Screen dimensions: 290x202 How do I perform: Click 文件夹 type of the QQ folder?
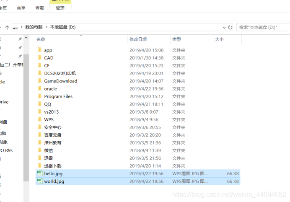click(x=179, y=104)
